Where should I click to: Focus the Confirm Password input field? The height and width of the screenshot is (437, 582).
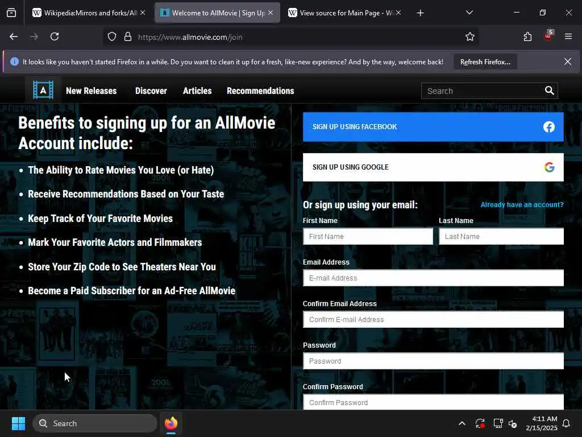433,402
